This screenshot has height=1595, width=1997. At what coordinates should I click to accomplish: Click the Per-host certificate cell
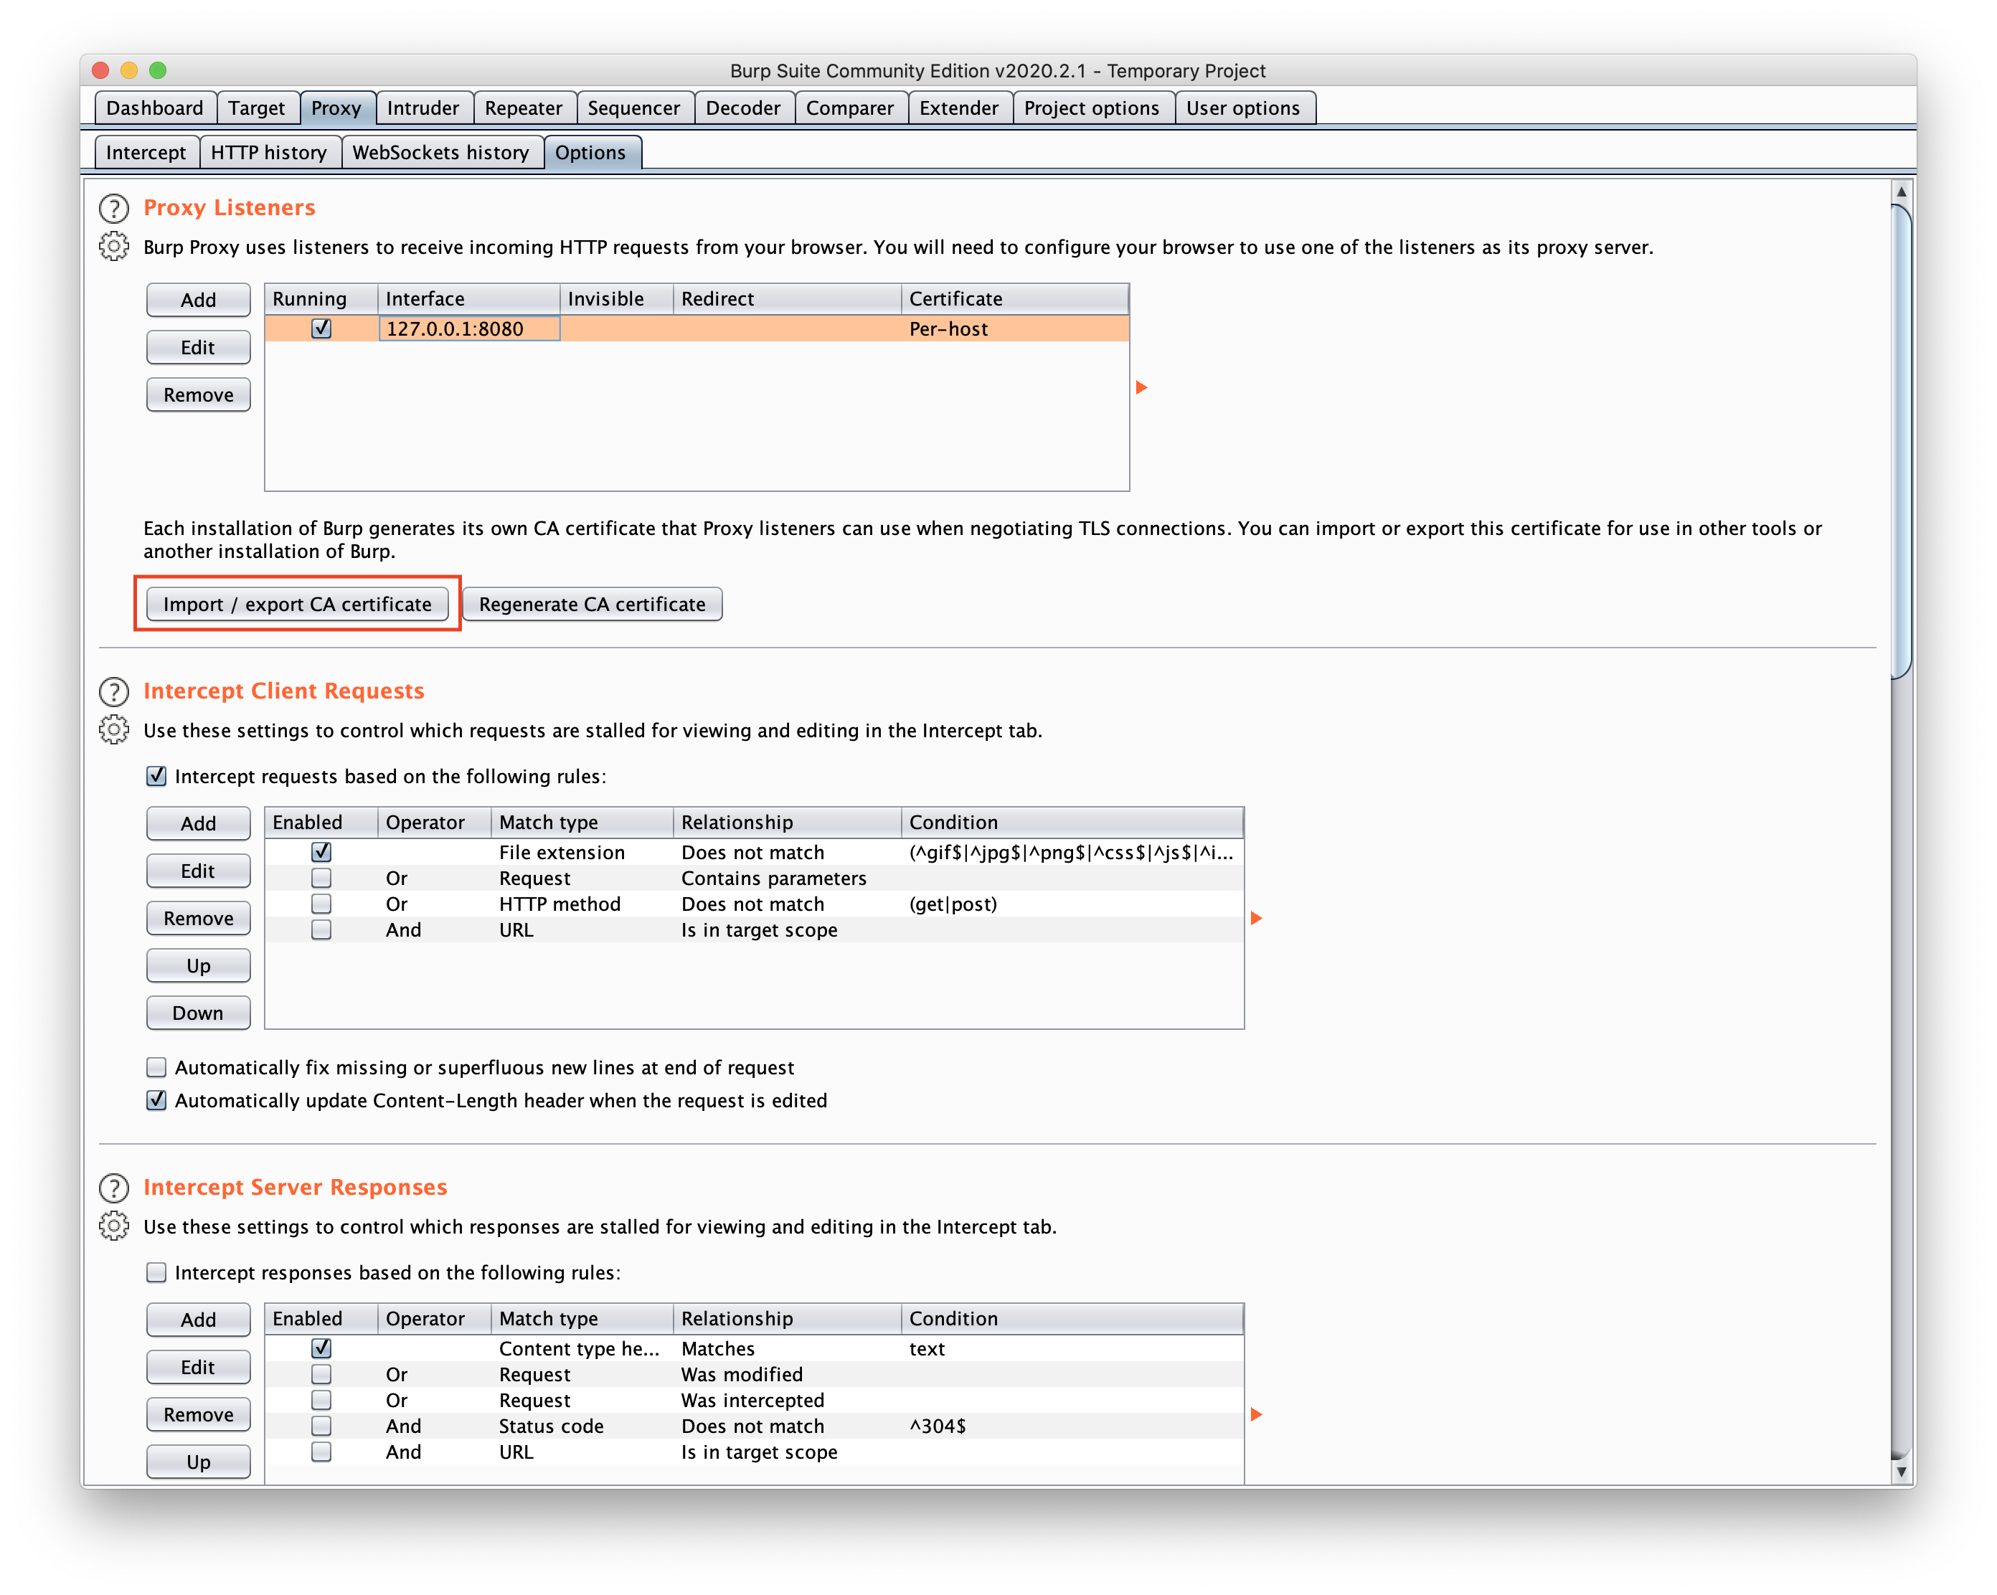click(x=1014, y=328)
